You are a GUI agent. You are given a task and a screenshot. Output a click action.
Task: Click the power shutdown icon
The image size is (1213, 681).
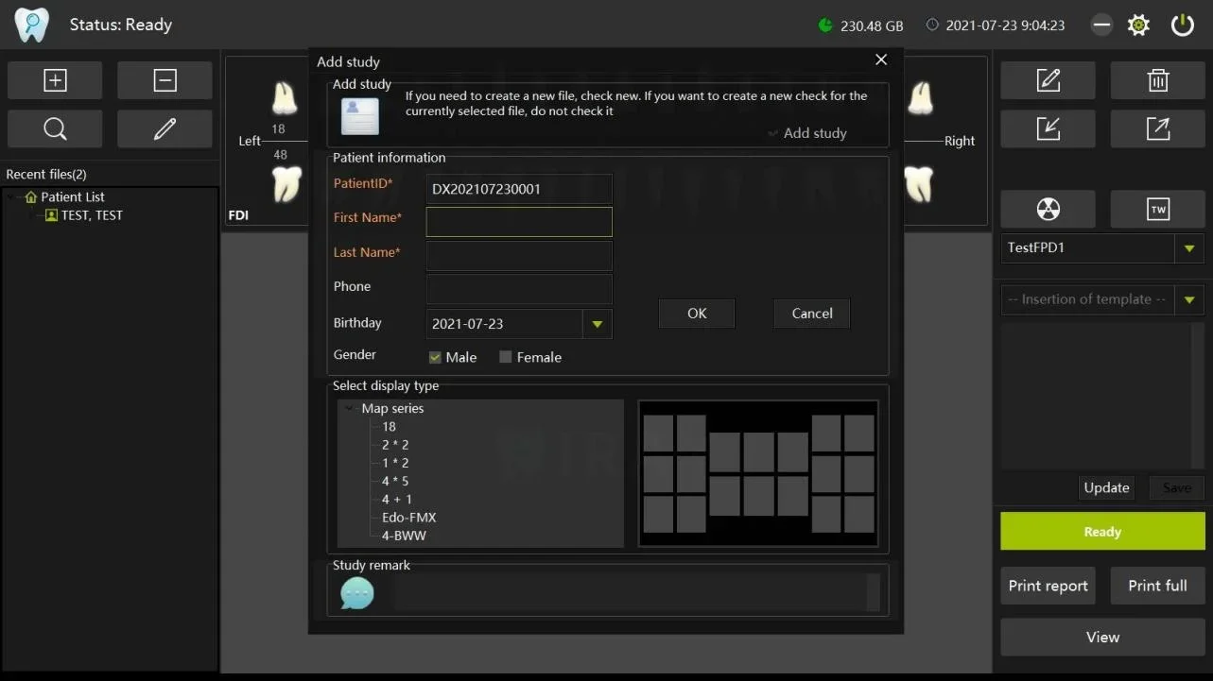pyautogui.click(x=1182, y=26)
